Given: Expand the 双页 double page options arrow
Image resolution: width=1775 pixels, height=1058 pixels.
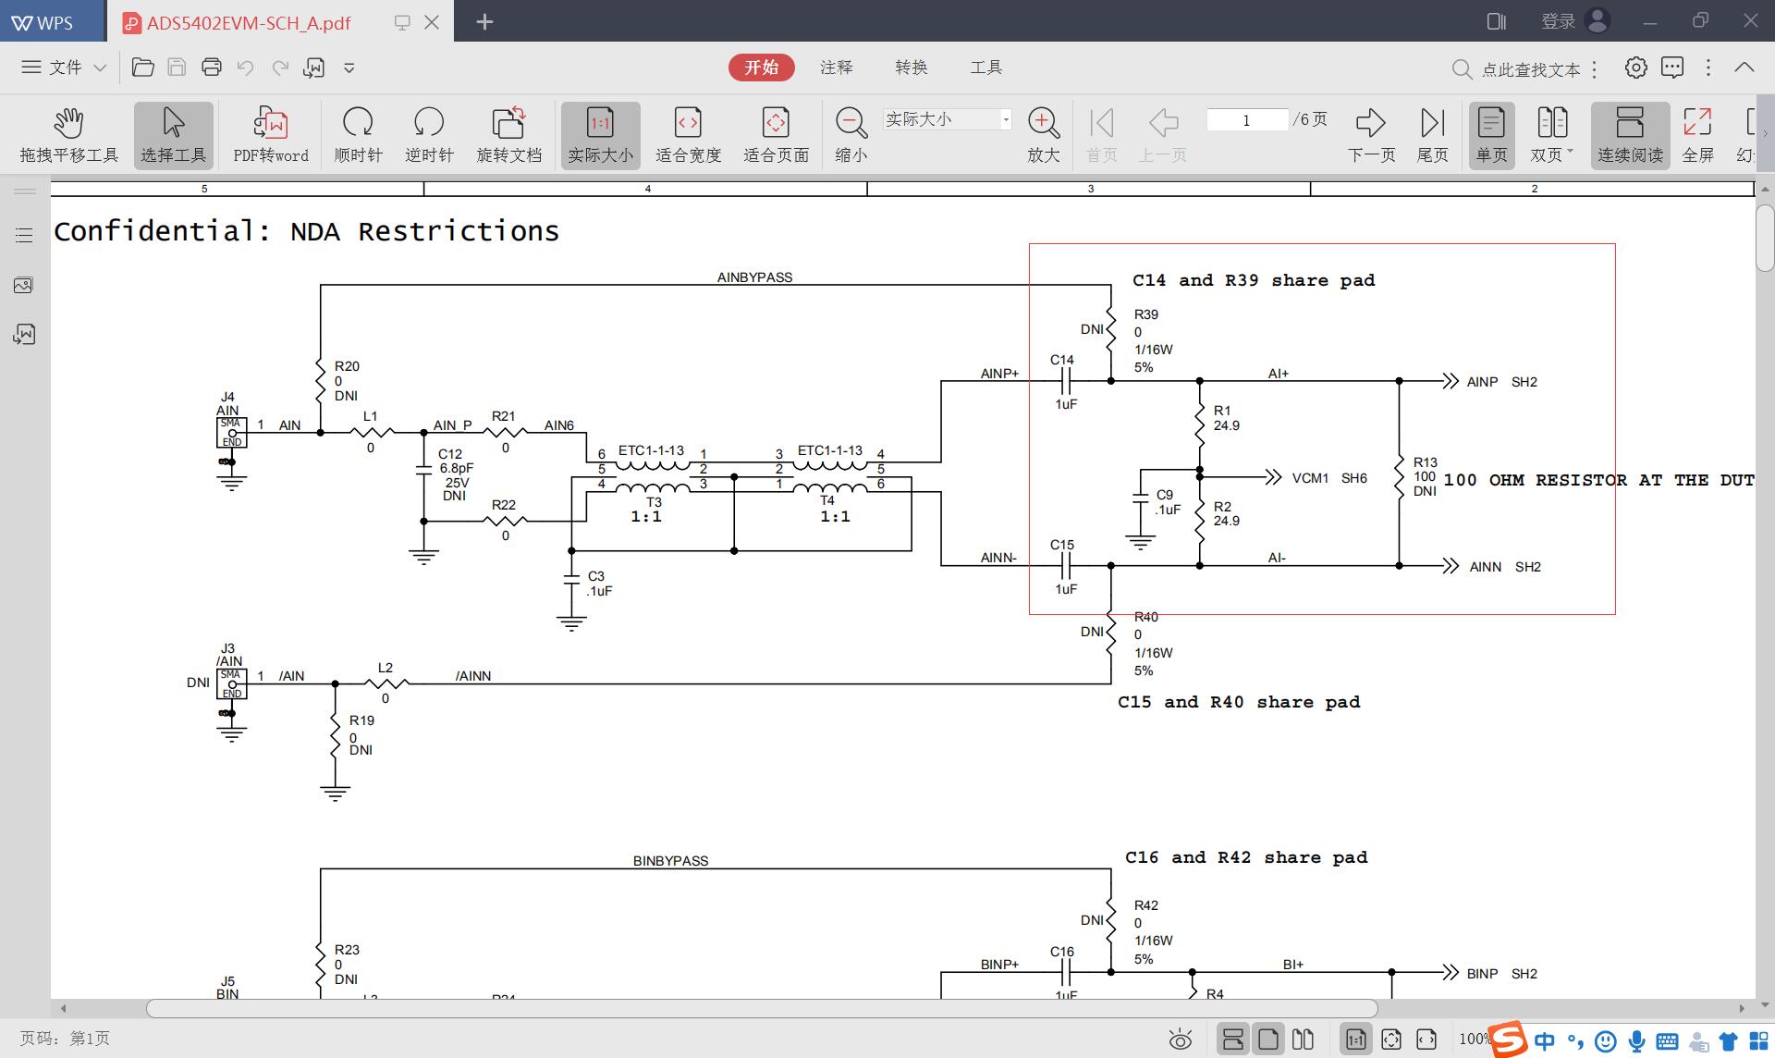Looking at the screenshot, I should coord(1570,152).
